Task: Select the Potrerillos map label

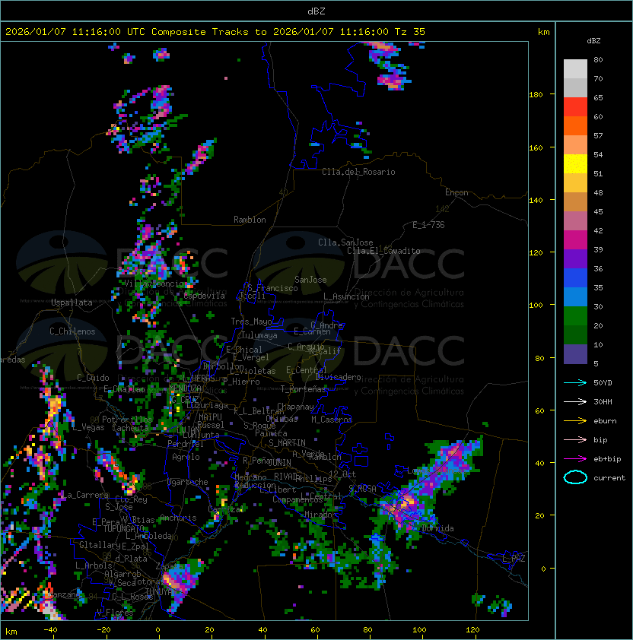Action: pyautogui.click(x=127, y=420)
